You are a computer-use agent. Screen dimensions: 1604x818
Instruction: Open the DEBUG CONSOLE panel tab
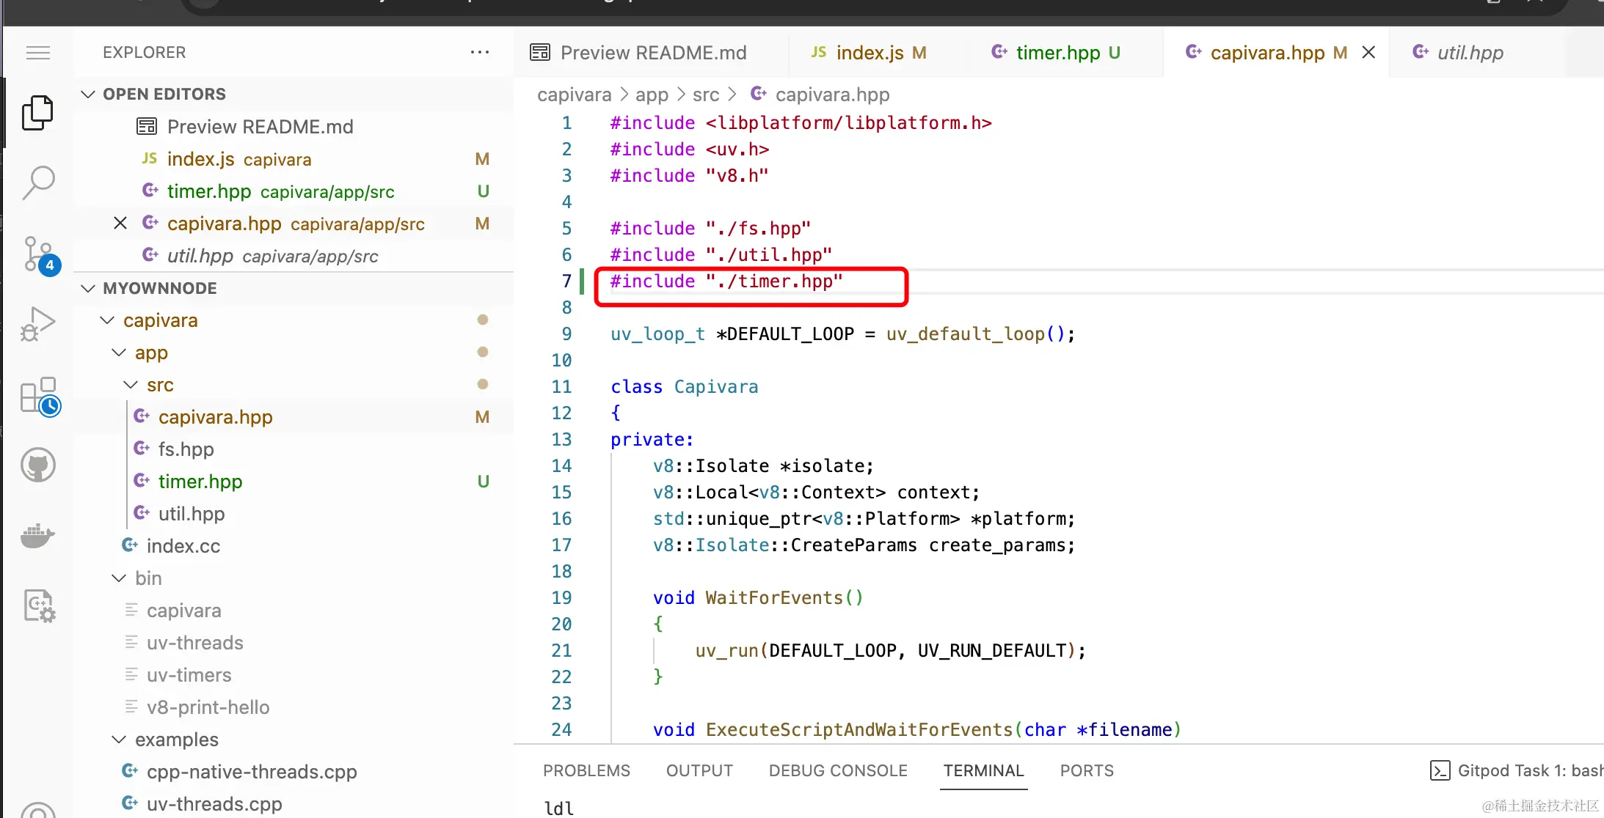click(x=838, y=770)
